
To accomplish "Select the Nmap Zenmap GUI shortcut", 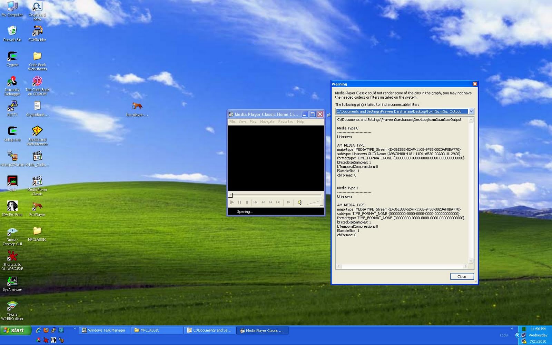I will (x=12, y=236).
